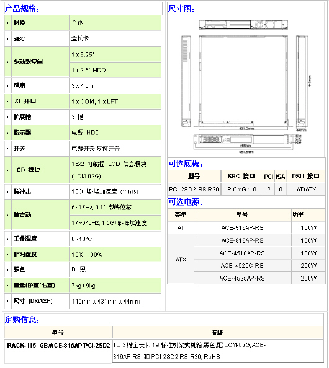Click the 250W power value
This screenshot has height=368, width=329.
[x=309, y=278]
